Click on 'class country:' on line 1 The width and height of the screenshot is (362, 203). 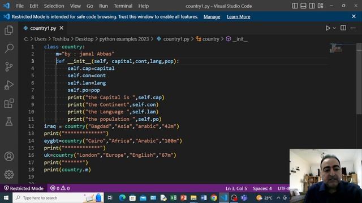point(64,47)
